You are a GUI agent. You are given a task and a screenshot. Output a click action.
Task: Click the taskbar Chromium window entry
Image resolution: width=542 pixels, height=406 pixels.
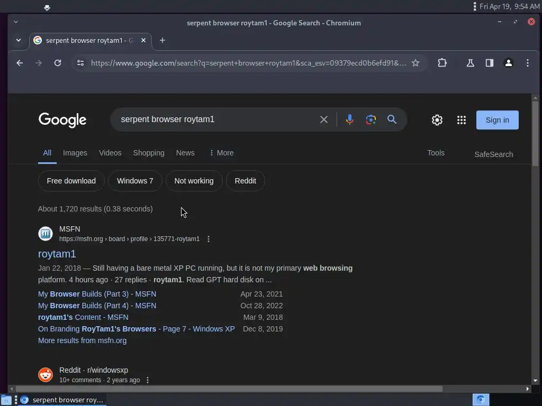click(x=62, y=400)
